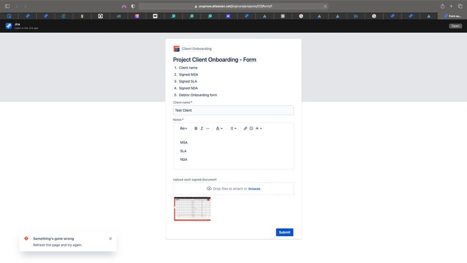The width and height of the screenshot is (467, 263).
Task: Show the tab overview
Action: click(x=460, y=6)
